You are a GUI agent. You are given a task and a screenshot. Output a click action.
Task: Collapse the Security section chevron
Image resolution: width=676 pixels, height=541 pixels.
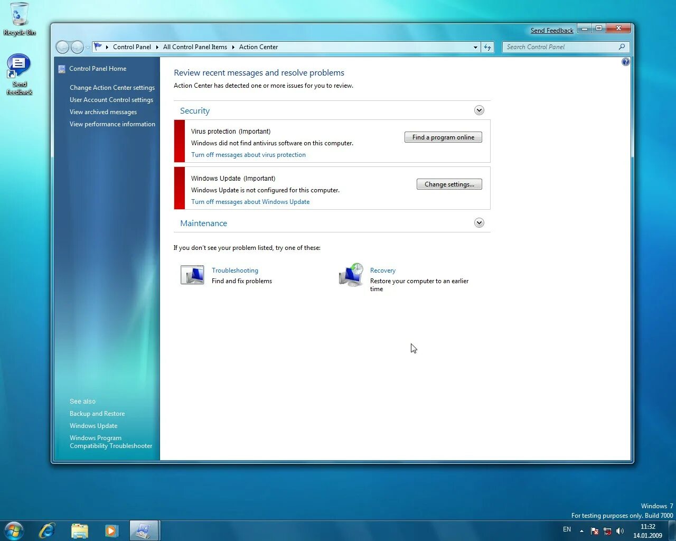[479, 110]
